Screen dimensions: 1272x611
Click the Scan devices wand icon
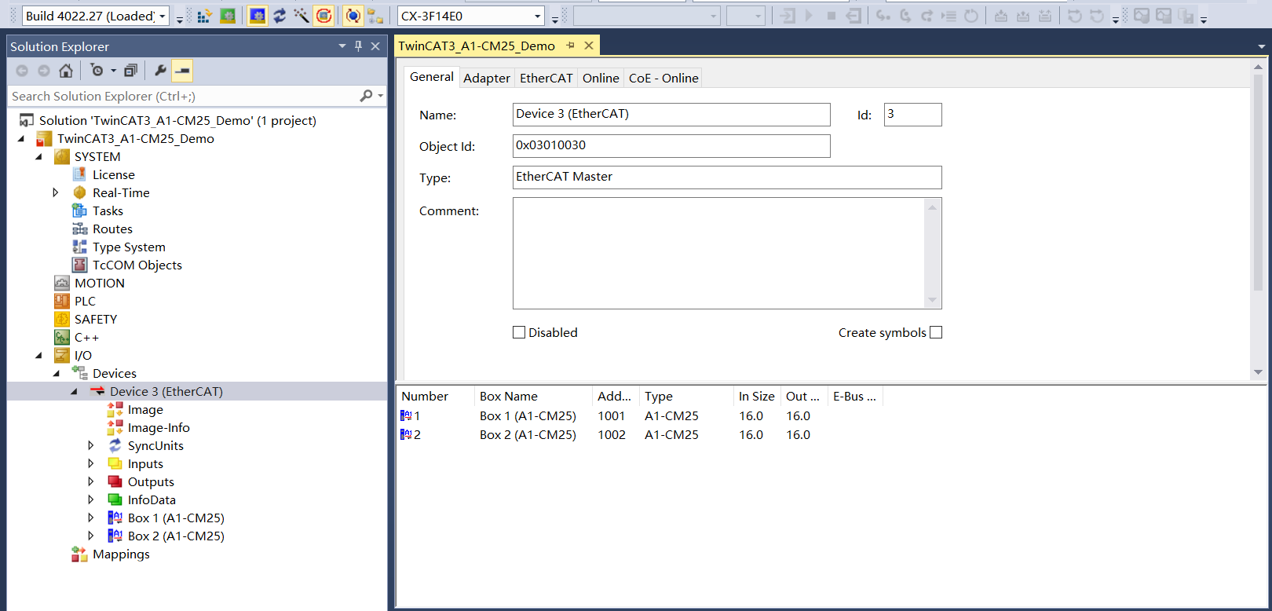click(302, 16)
